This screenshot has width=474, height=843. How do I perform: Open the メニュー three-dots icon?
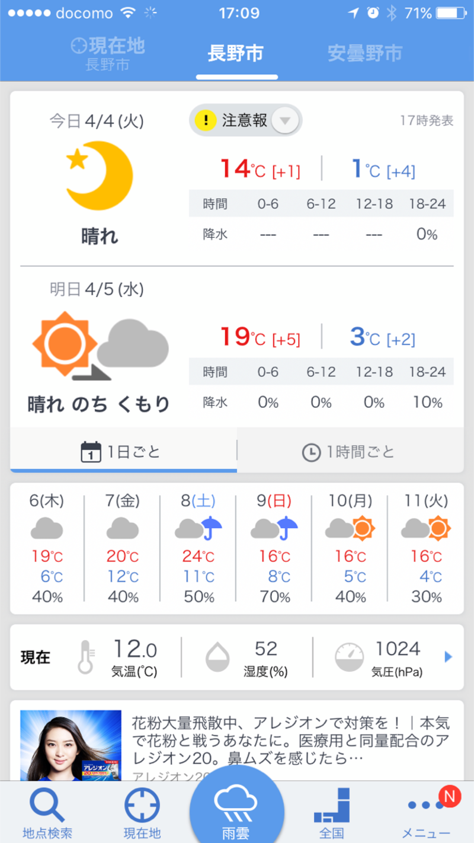coord(426,806)
